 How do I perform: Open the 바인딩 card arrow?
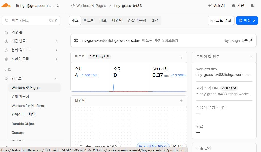[x=181, y=101]
